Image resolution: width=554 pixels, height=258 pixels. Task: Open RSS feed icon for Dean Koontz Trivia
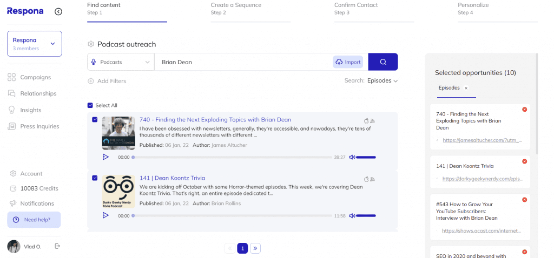(372, 179)
